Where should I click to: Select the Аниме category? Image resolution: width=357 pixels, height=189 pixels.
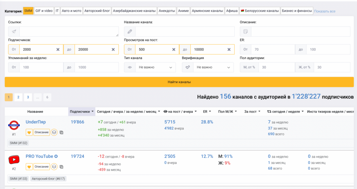tap(183, 11)
